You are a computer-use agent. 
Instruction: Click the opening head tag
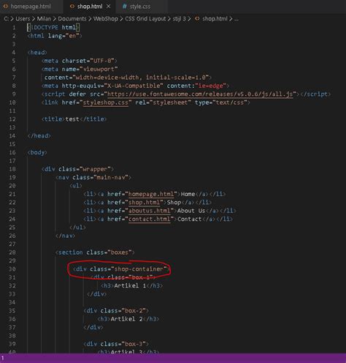(37, 53)
